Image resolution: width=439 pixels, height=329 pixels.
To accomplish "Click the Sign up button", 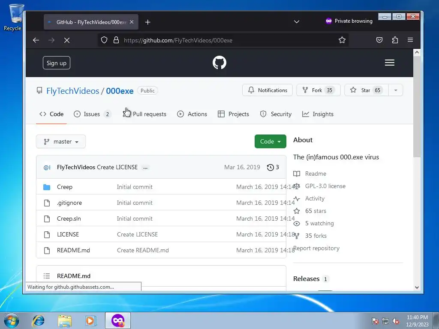I will click(57, 63).
